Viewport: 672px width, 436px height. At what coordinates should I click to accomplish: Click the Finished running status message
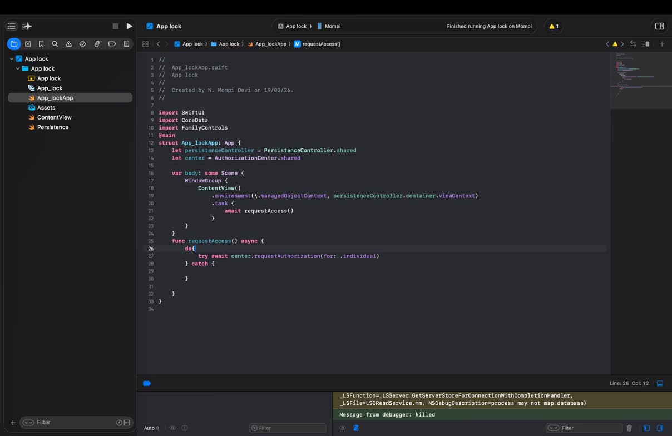(489, 26)
